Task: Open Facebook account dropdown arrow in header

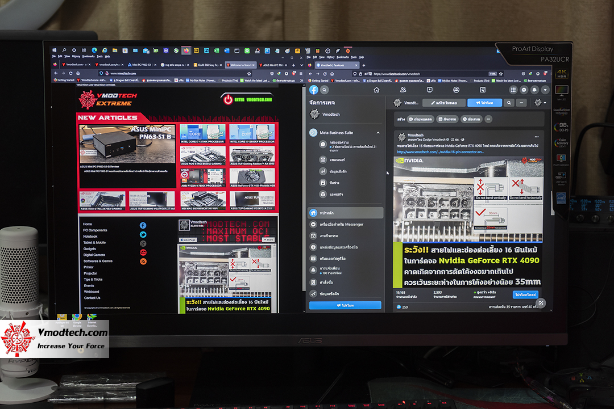Action: tap(545, 90)
